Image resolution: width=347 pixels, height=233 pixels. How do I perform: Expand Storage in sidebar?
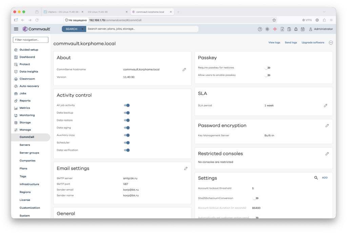(x=25, y=123)
